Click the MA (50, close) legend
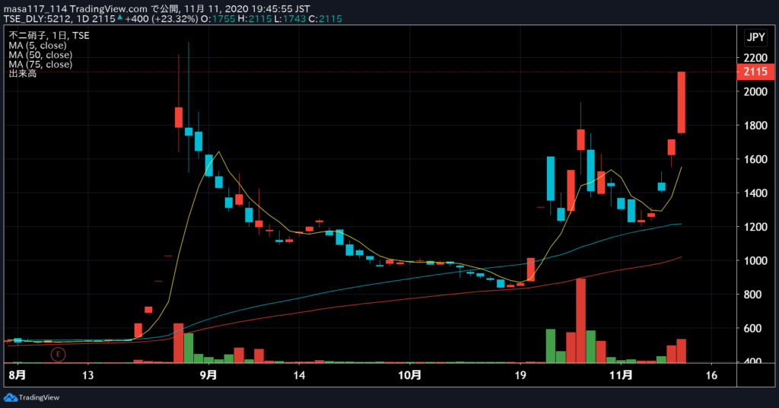 pos(40,55)
